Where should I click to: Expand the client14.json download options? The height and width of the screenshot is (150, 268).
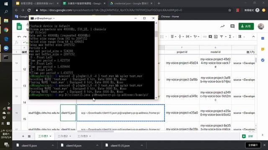tap(97, 145)
